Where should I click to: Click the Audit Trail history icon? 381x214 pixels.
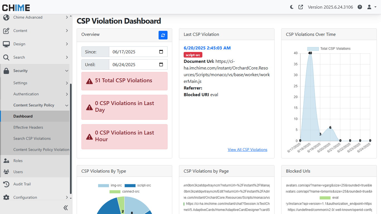click(x=6, y=184)
